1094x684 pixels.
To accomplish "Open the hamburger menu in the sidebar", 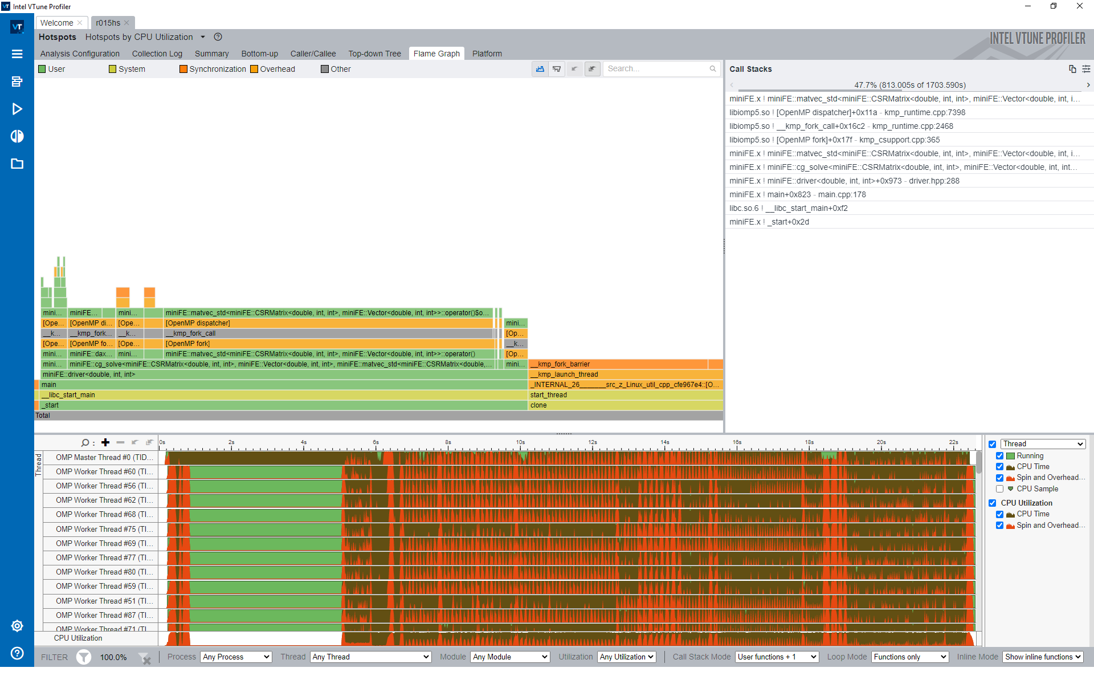I will 17,54.
